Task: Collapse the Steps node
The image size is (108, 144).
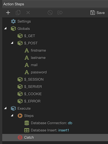Action: [12, 115]
